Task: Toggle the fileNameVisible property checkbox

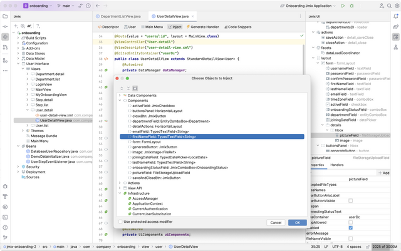Action: coord(351,239)
